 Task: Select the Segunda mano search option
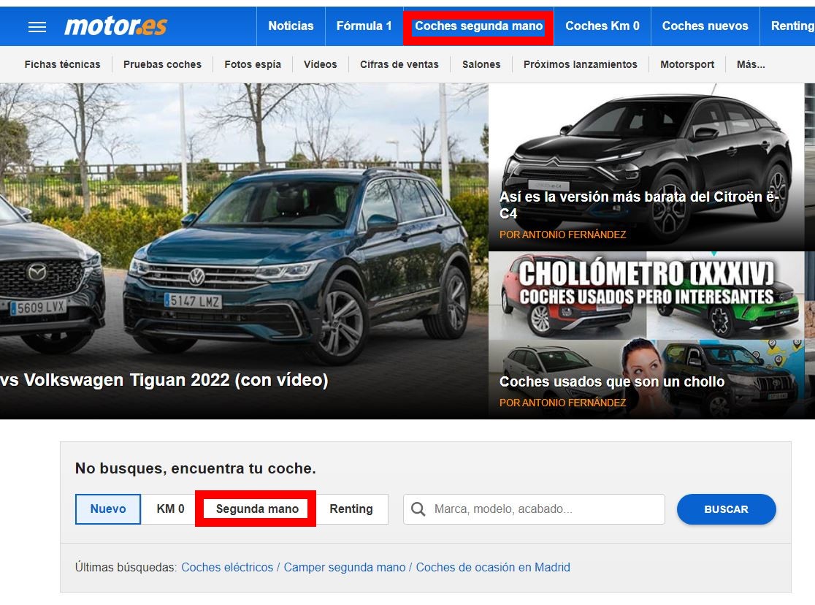(257, 509)
